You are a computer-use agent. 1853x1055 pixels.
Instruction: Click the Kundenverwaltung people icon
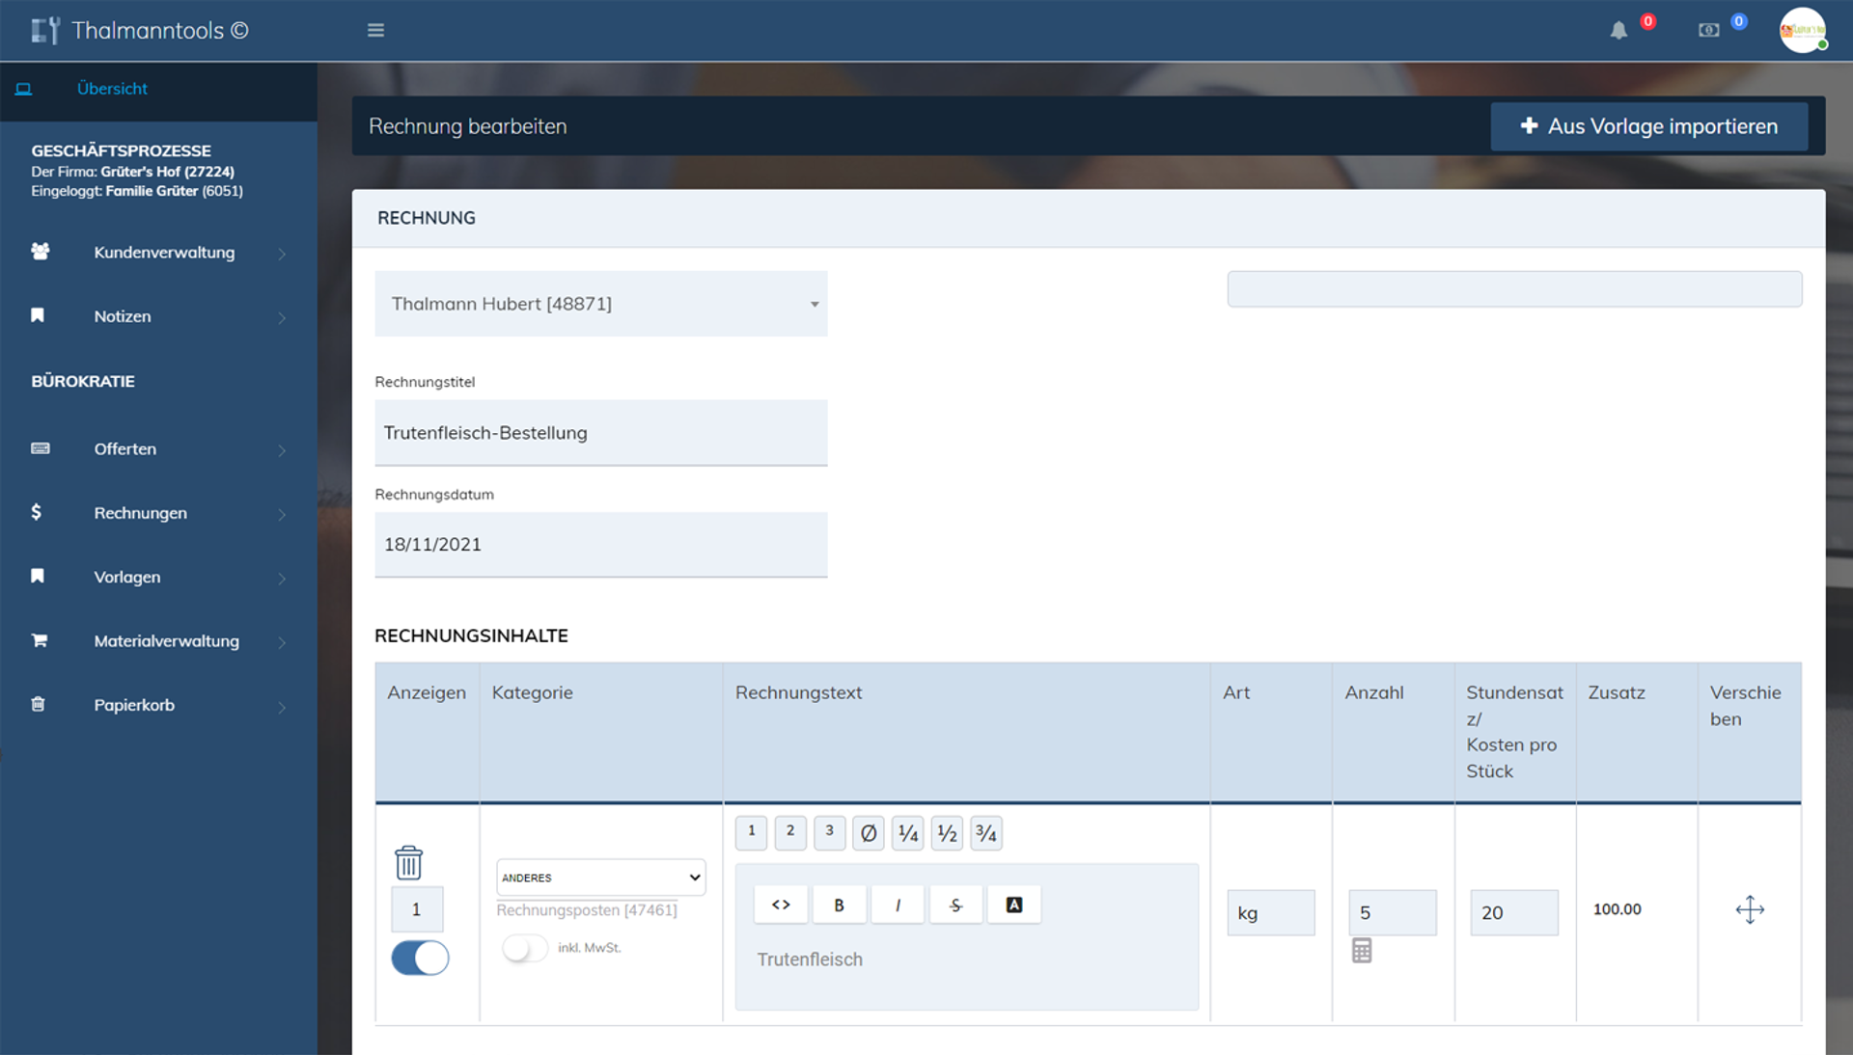[40, 252]
